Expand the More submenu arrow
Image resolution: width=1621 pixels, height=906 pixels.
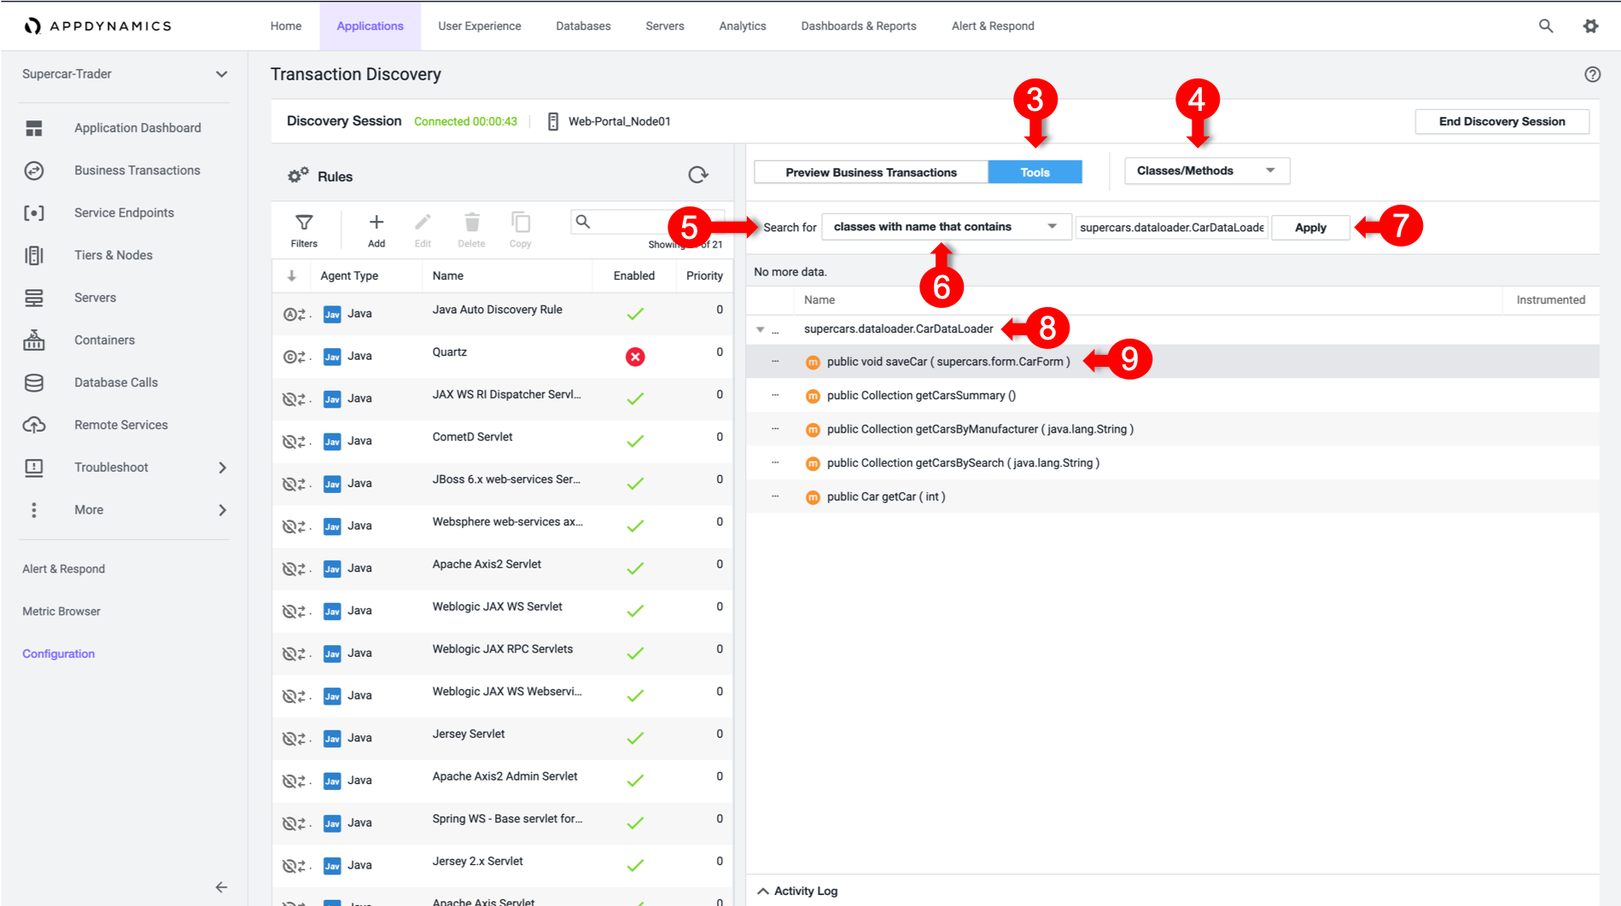point(223,510)
